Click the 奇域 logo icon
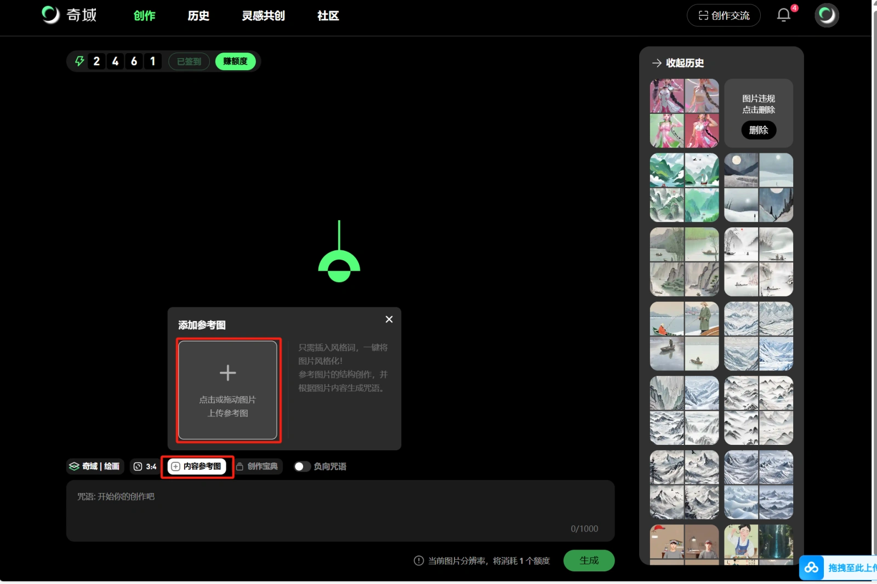877x584 pixels. 50,15
